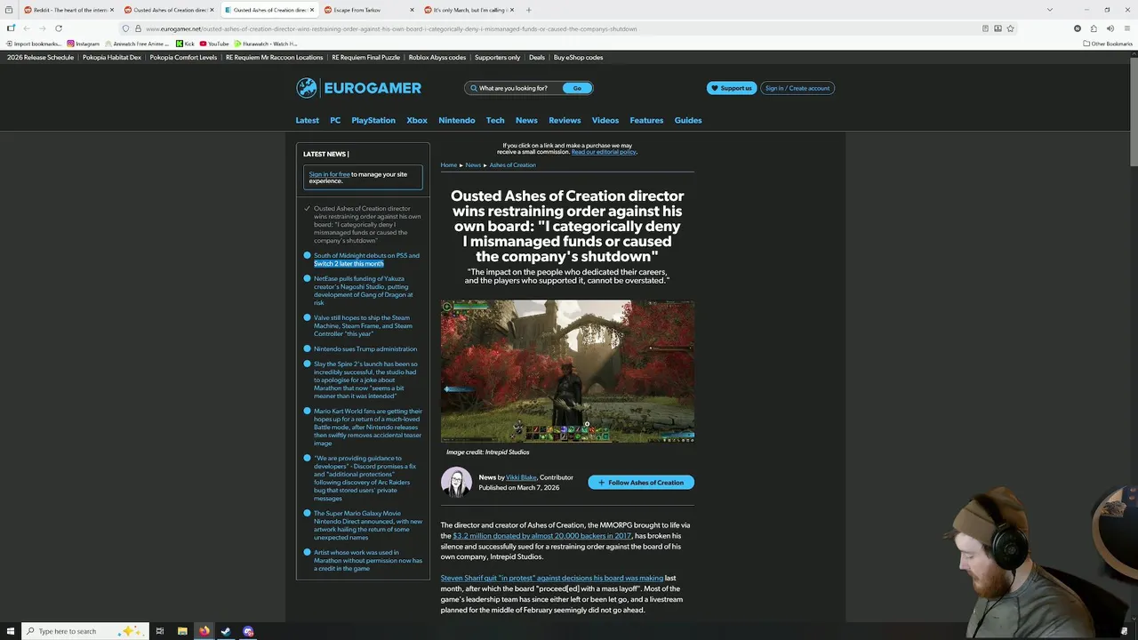Open the Kick bookmark
This screenshot has width=1138, height=640.
(x=185, y=44)
